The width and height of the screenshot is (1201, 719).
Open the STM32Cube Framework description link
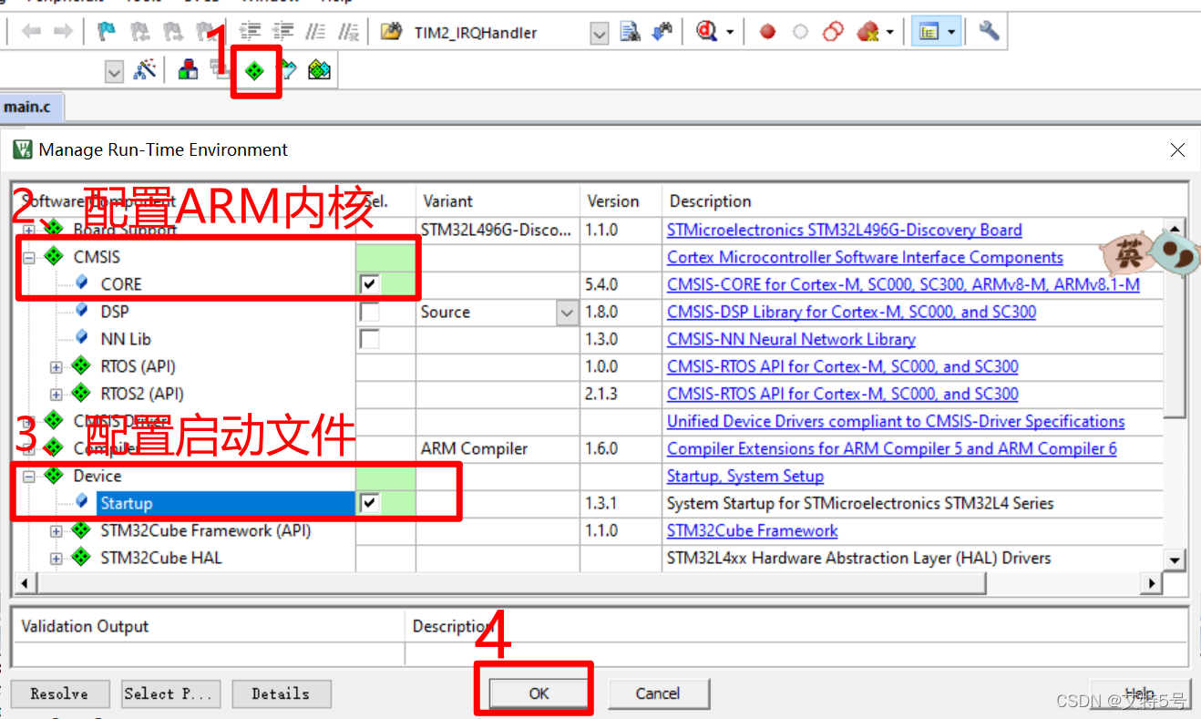(752, 530)
